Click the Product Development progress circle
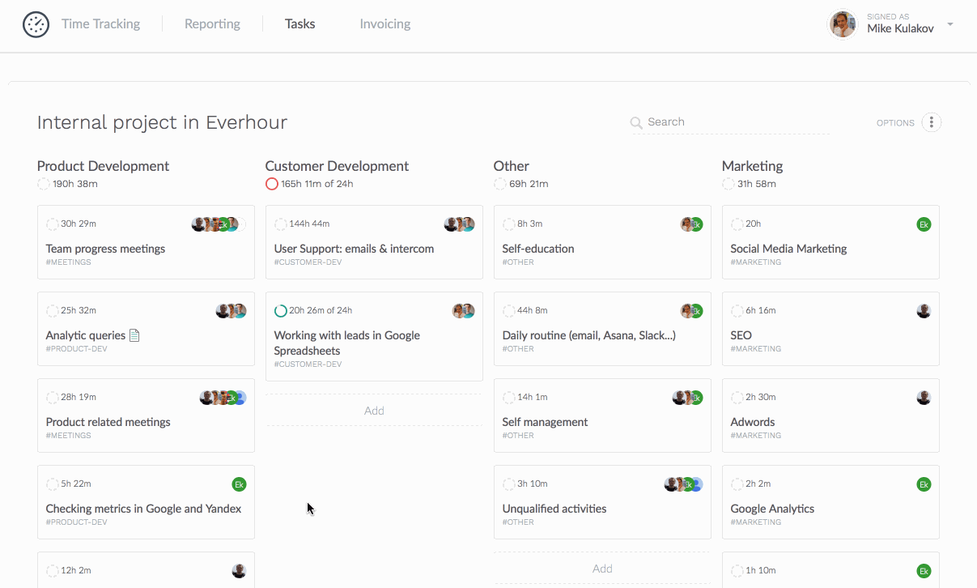This screenshot has width=977, height=588. (x=44, y=184)
